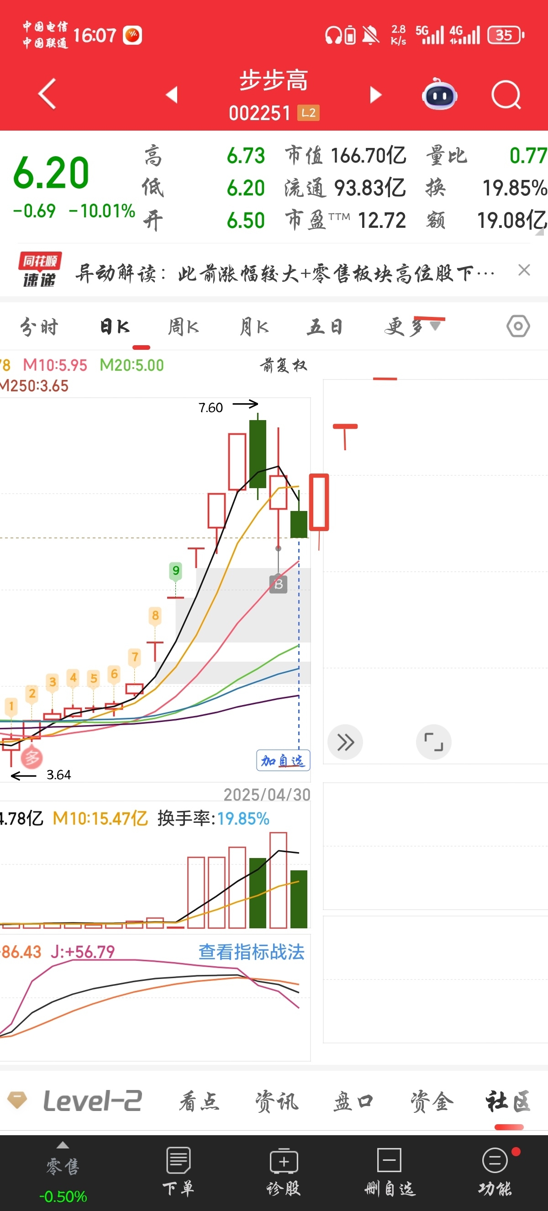
Task: Tap the orange sequence marker 8
Action: (x=155, y=616)
